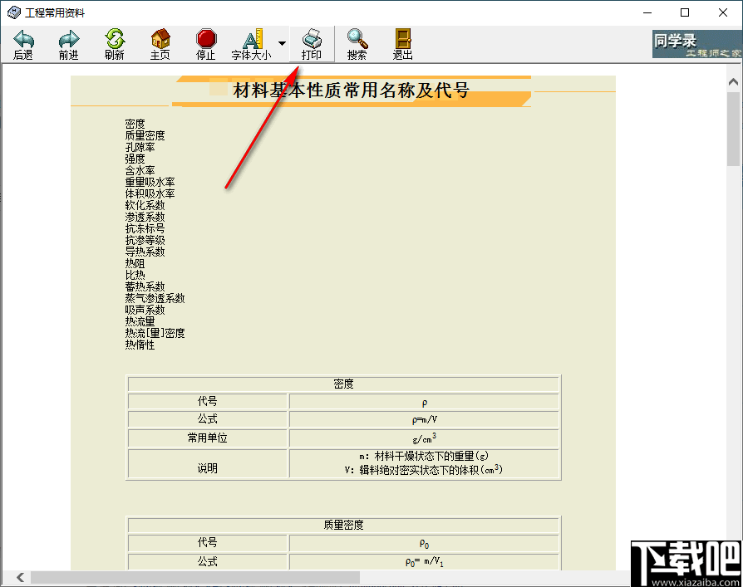This screenshot has height=587, width=743.
Task: Click the vertical scrollbar thumb
Action: [733, 129]
